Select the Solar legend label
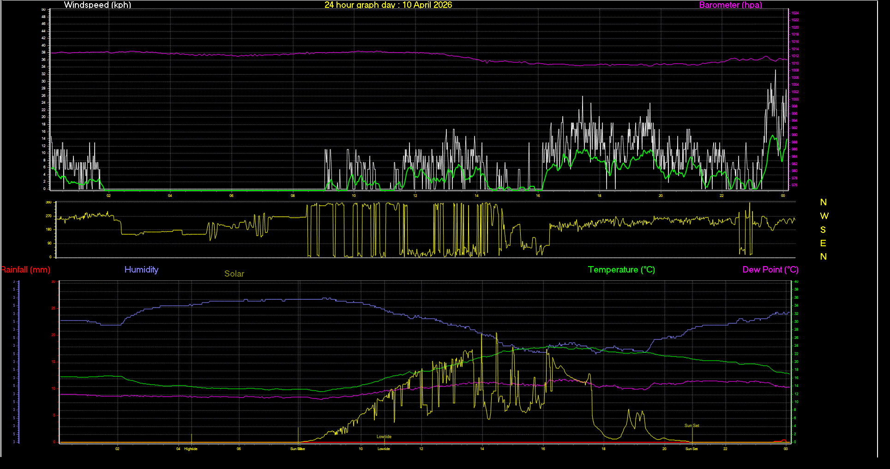890x469 pixels. [234, 273]
